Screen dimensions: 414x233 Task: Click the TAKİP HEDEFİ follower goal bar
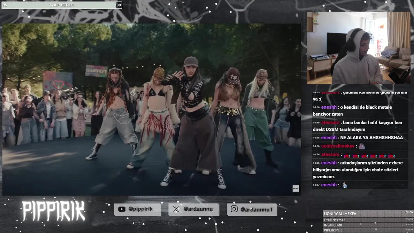click(x=61, y=5)
